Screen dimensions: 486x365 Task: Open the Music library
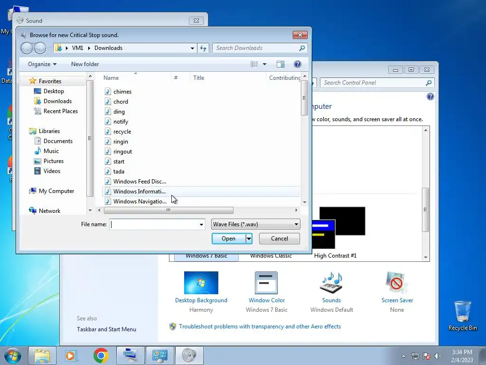51,151
